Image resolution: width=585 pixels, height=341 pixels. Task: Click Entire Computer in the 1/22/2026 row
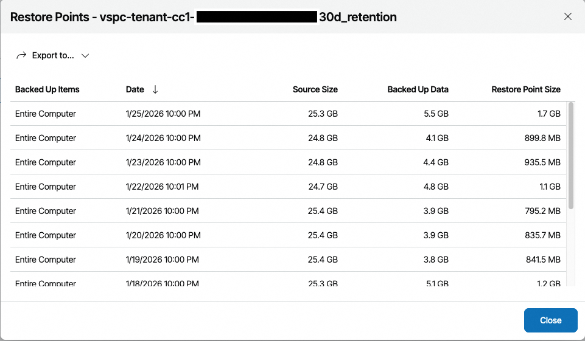coord(46,187)
